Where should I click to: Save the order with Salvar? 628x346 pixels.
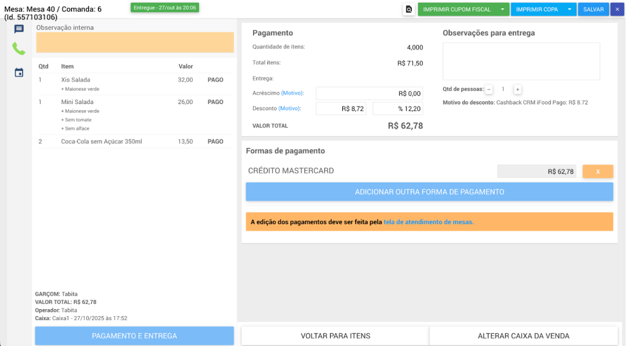(593, 10)
